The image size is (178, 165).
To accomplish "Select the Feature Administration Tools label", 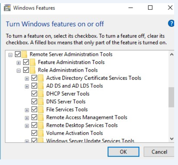I will [x=71, y=62].
